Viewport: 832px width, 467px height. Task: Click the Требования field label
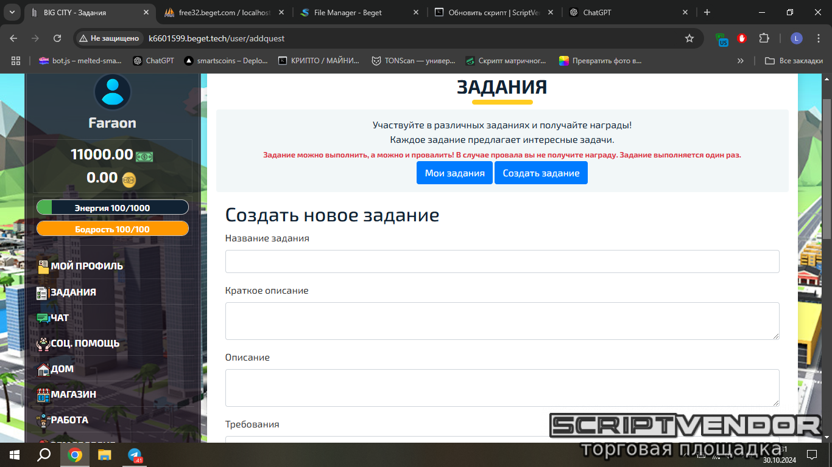point(252,424)
